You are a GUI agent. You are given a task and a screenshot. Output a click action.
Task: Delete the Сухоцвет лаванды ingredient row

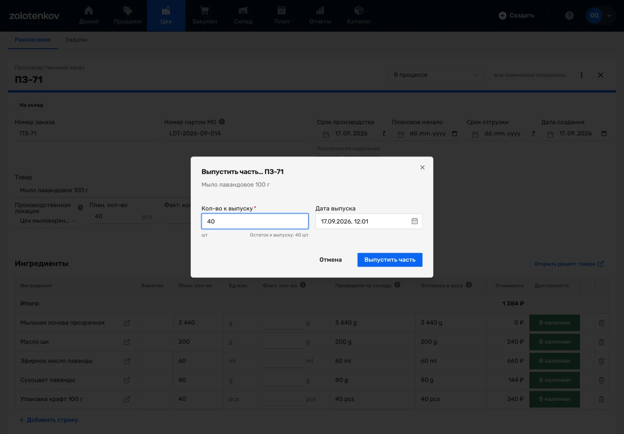tap(601, 380)
